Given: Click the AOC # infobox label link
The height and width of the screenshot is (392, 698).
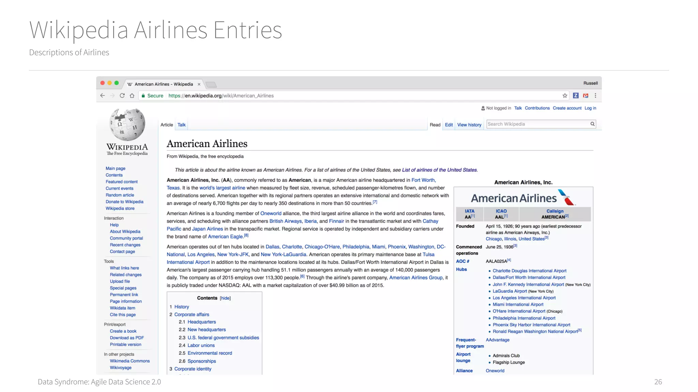Looking at the screenshot, I should (x=462, y=261).
